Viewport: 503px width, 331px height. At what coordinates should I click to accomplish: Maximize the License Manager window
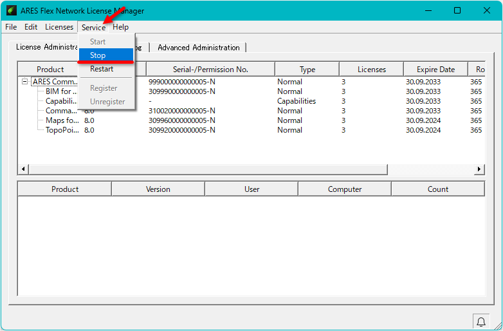tap(457, 10)
